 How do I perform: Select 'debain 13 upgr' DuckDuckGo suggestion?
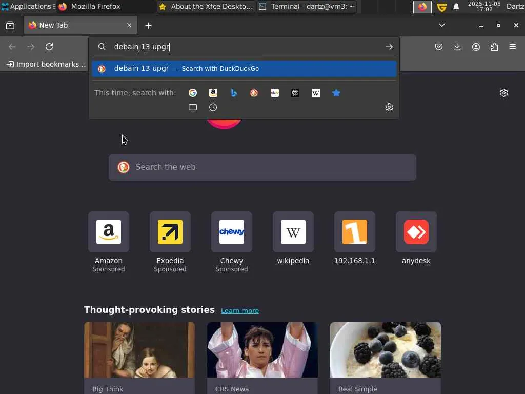click(x=244, y=69)
